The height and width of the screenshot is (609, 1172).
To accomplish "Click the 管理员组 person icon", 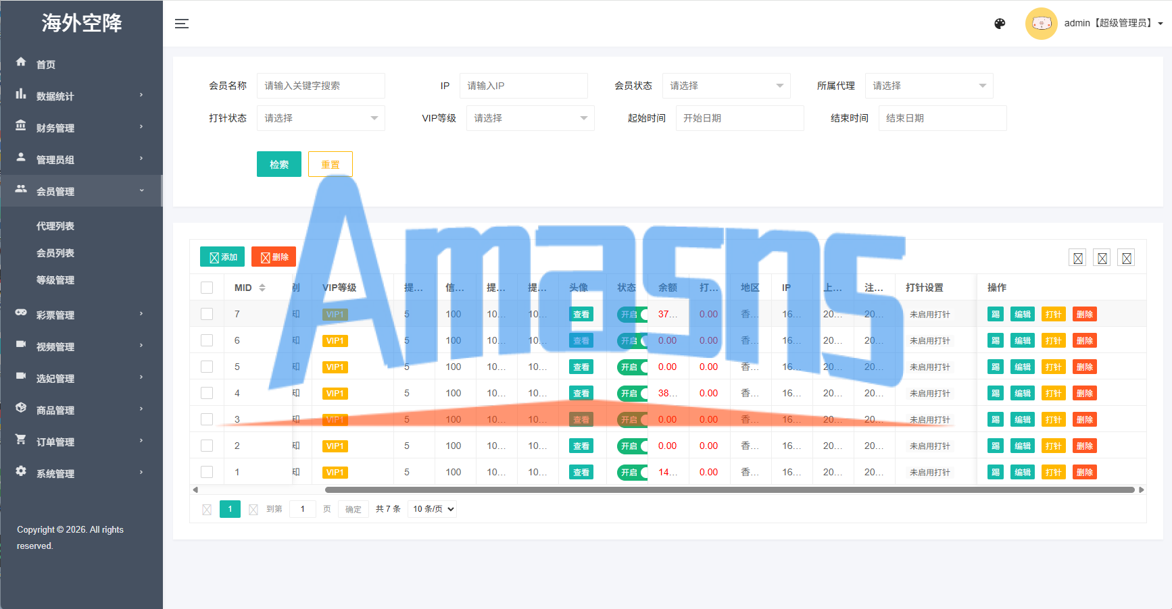I will (21, 157).
